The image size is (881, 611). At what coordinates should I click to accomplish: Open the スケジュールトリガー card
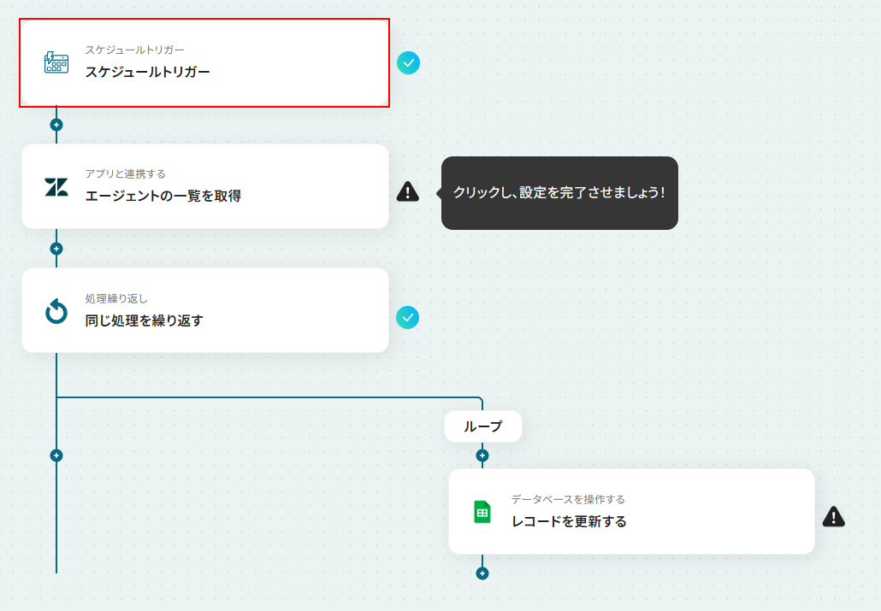pos(205,63)
